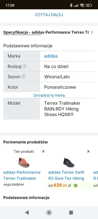Click 'Zarządzaj tą marką' link
Viewport: 98px width, 219px height.
point(49,95)
